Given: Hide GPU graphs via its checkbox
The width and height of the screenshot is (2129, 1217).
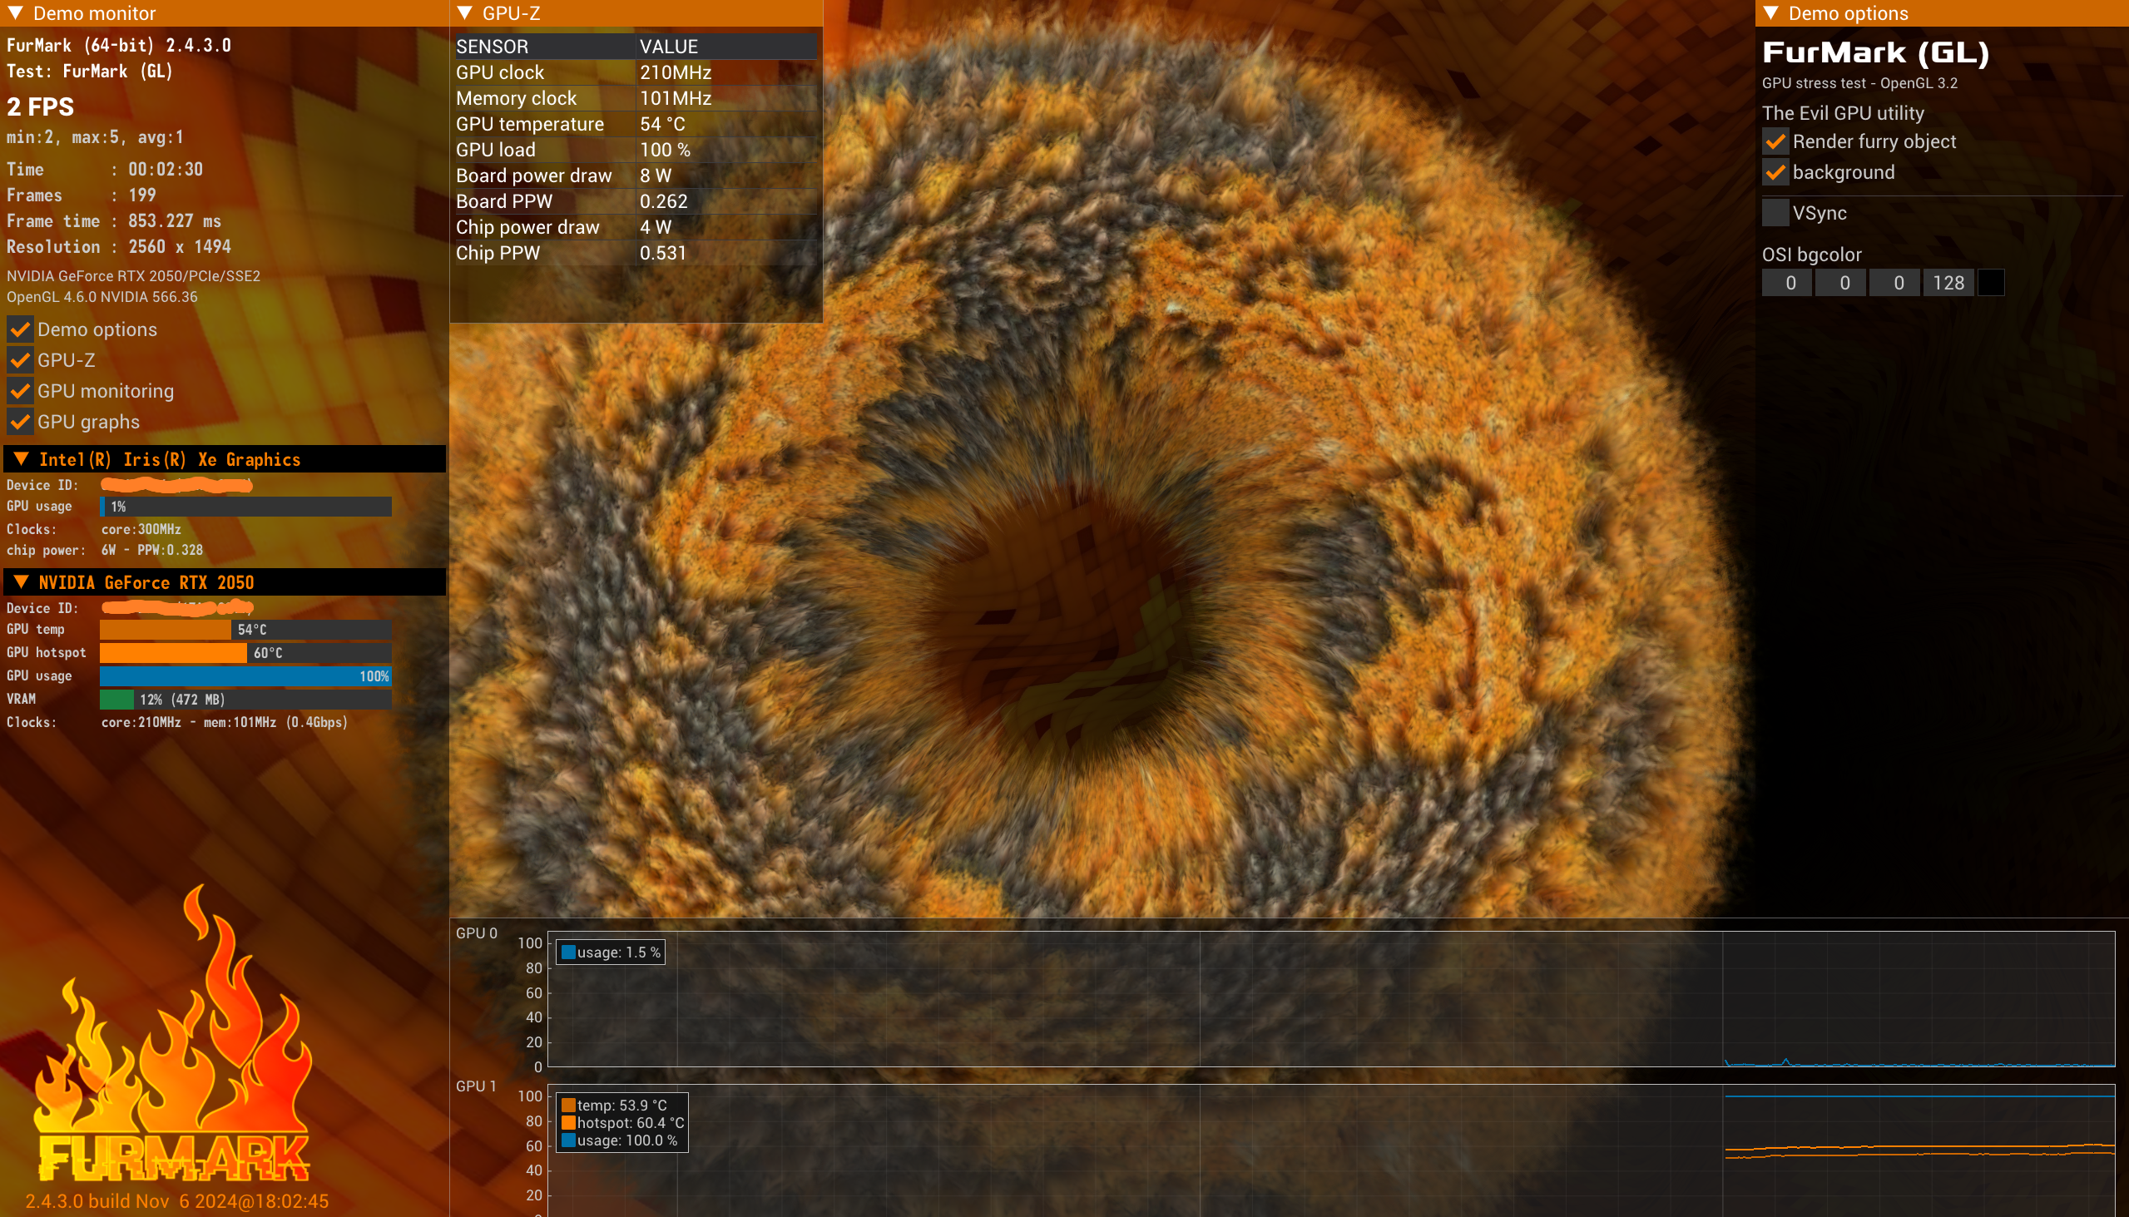Looking at the screenshot, I should (20, 422).
